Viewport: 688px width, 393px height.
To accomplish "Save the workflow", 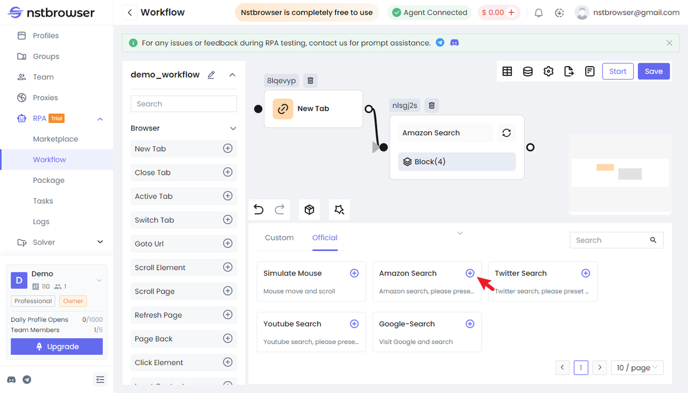I will 654,72.
